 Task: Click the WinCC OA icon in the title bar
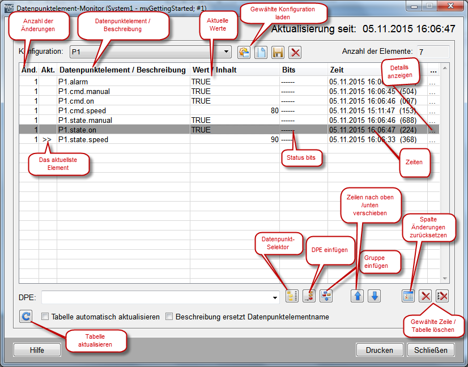click(x=9, y=8)
